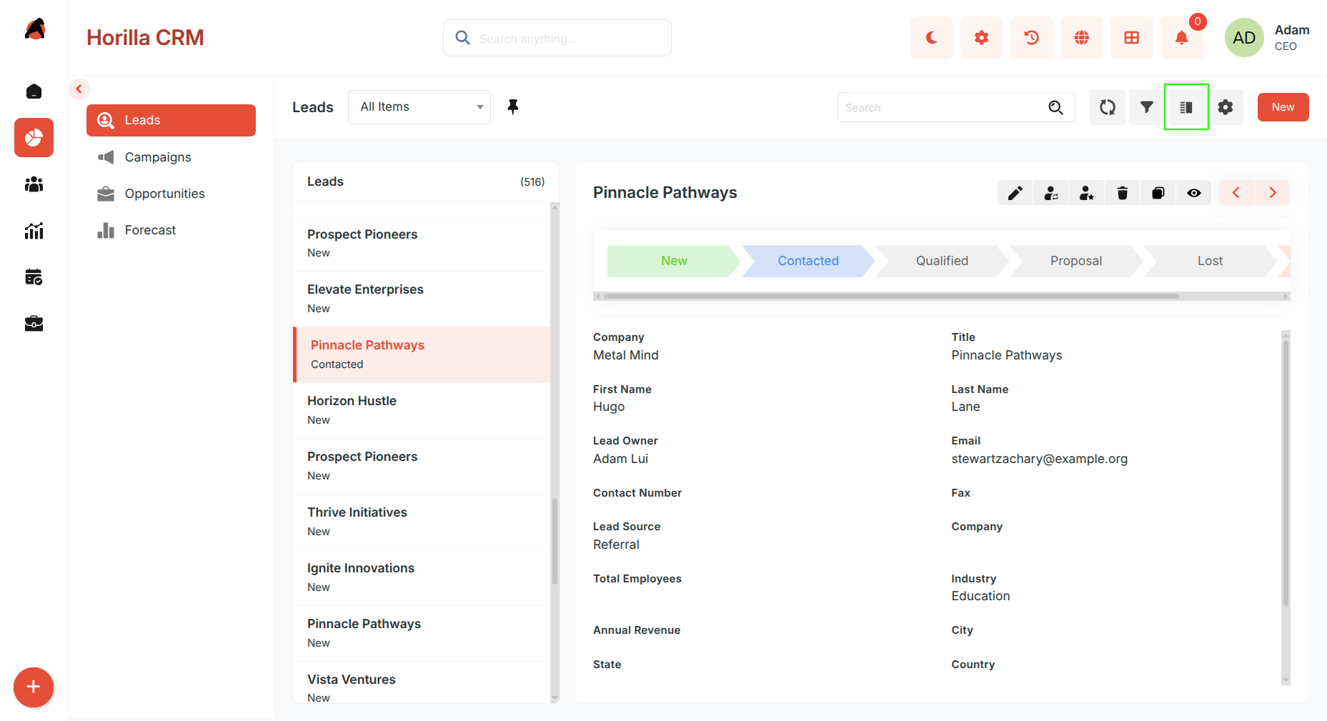Open notifications bell

tap(1181, 38)
